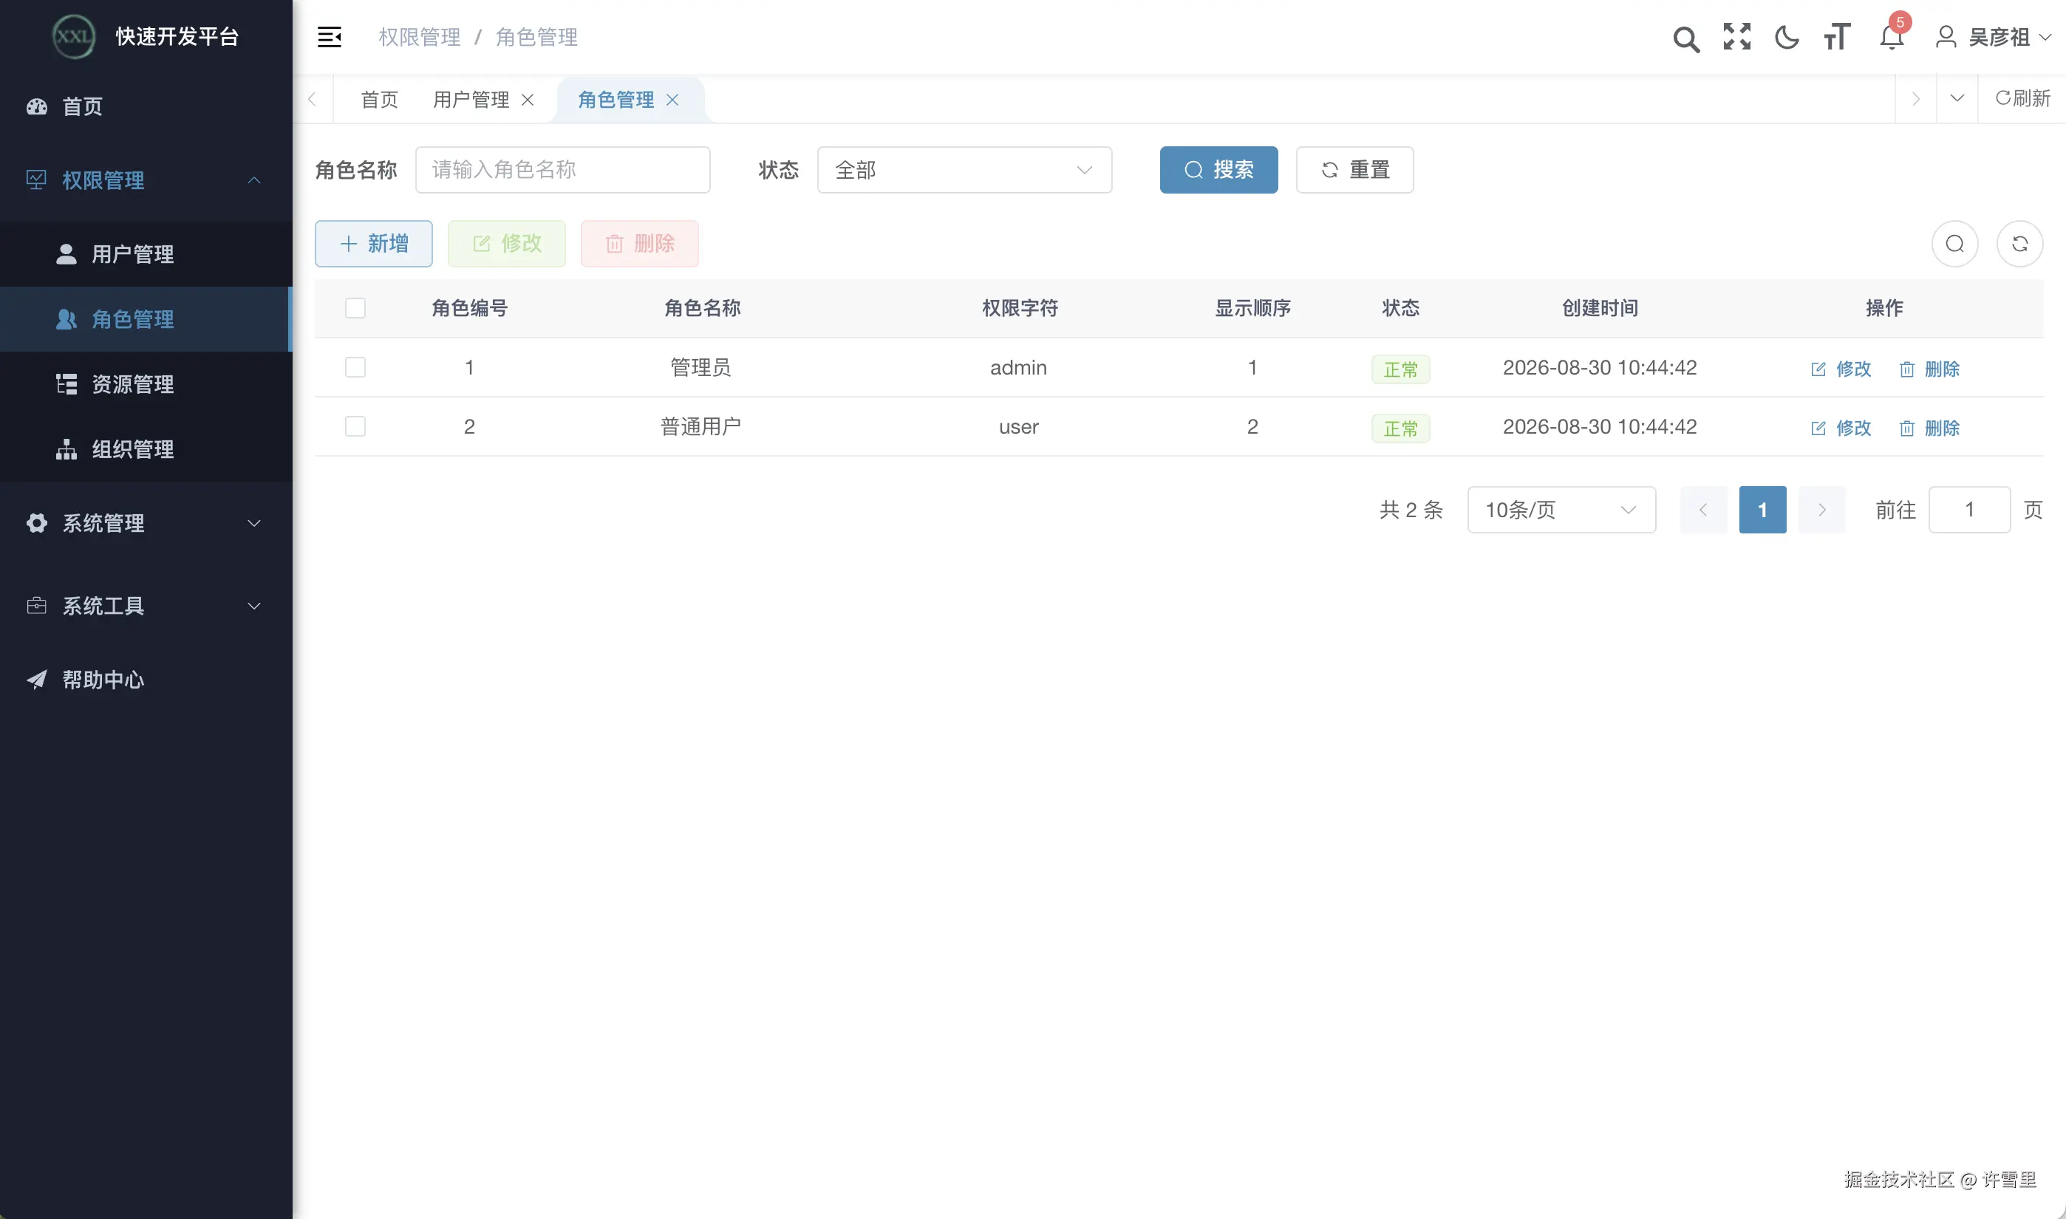Click the toolbar 修改 button
Viewport: 2066px width, 1219px height.
[x=507, y=244]
